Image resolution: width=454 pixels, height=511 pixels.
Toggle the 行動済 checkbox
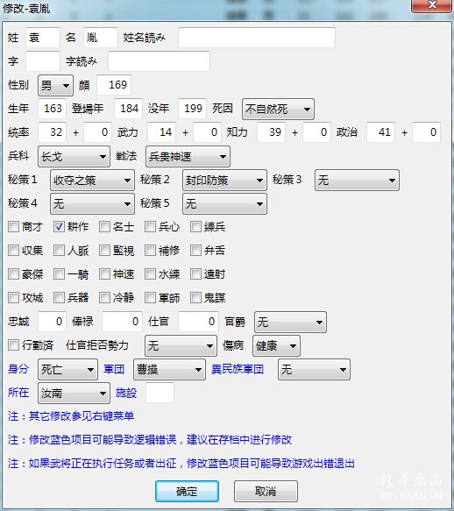coord(14,344)
